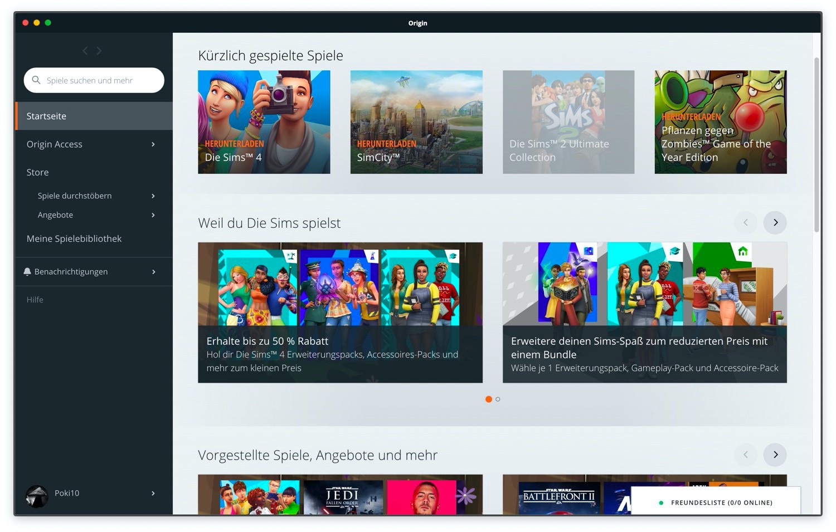Select Startseite in the sidebar
Image resolution: width=836 pixels, height=532 pixels.
coord(94,116)
